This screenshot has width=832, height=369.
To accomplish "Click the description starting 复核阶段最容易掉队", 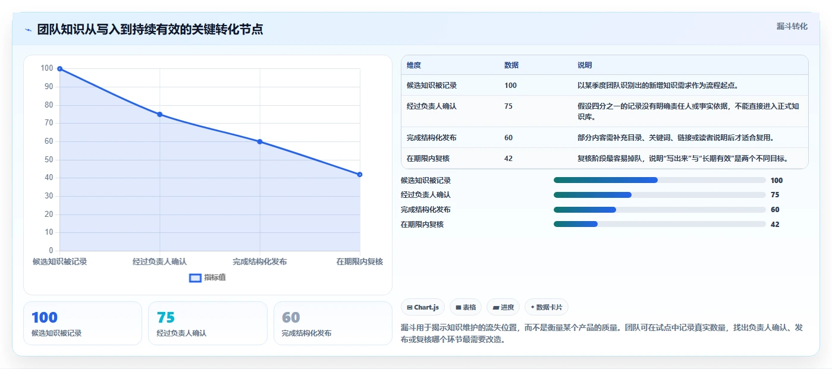I will [683, 159].
